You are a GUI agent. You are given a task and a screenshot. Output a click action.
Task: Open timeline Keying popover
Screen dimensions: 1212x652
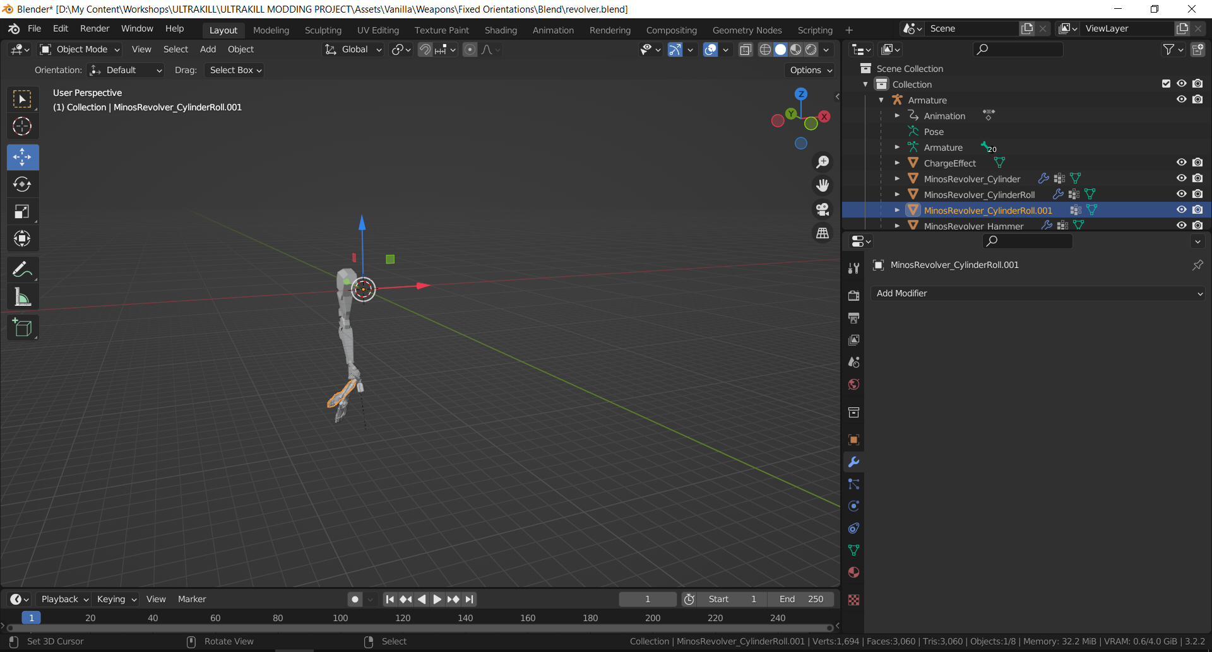point(116,600)
